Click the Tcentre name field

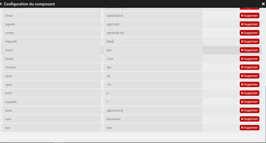[52, 67]
